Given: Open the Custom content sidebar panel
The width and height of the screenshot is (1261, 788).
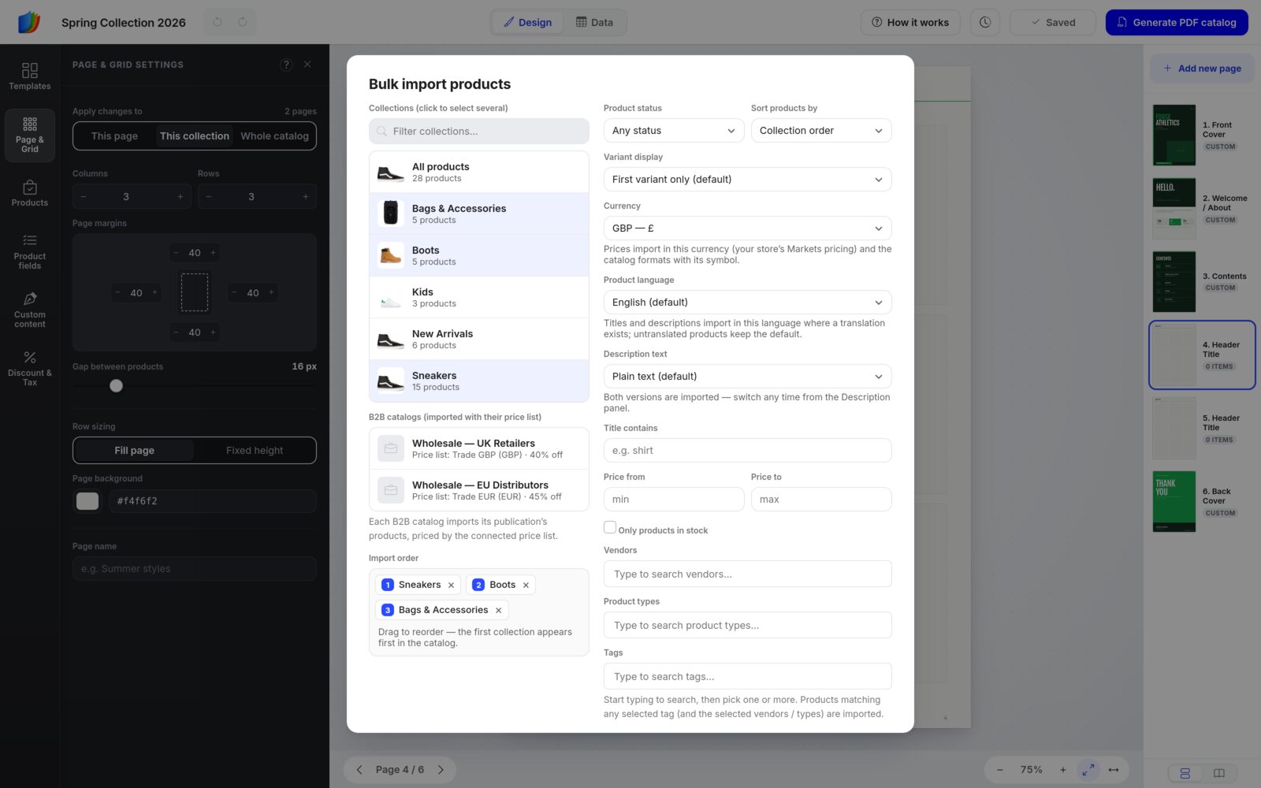Looking at the screenshot, I should click(x=30, y=310).
